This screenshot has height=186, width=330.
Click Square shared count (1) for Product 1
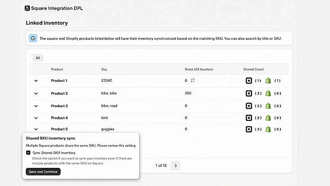click(258, 80)
